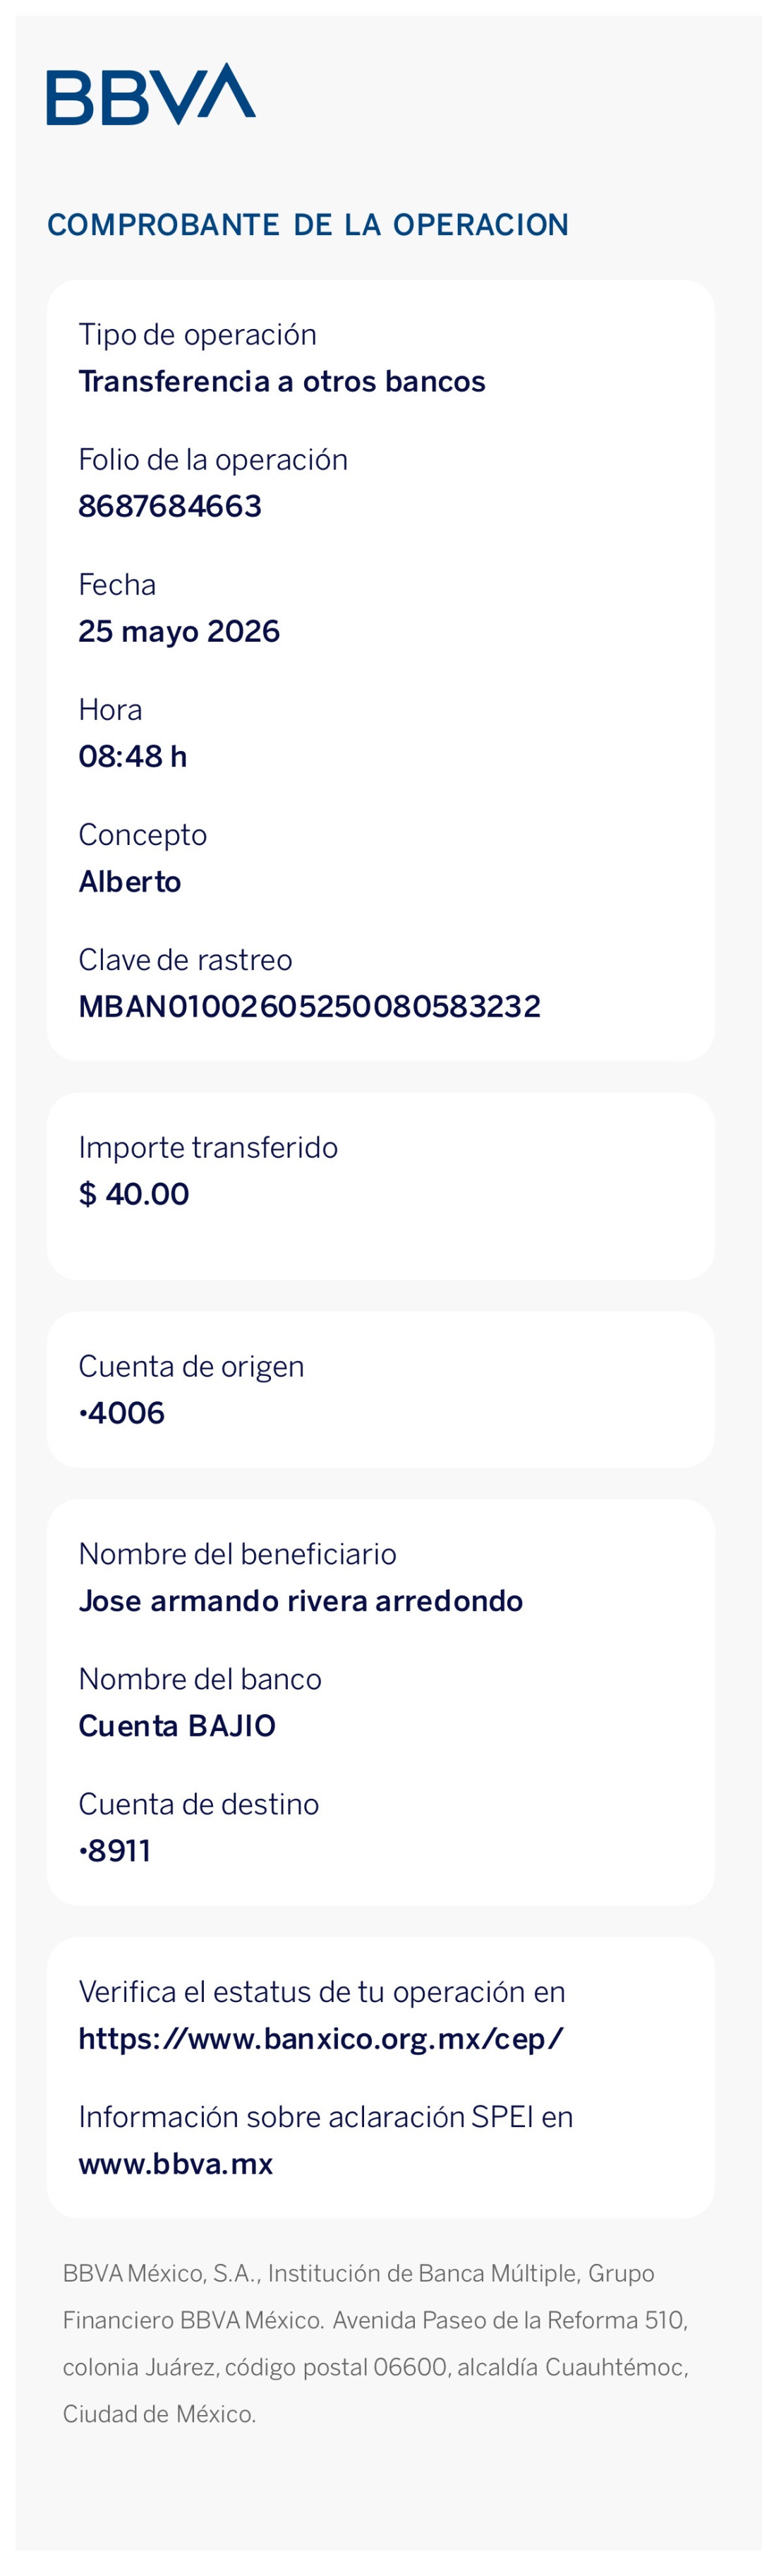Screen dimensions: 762x2576
Task: Select the concept value Alberto
Action: 130,881
